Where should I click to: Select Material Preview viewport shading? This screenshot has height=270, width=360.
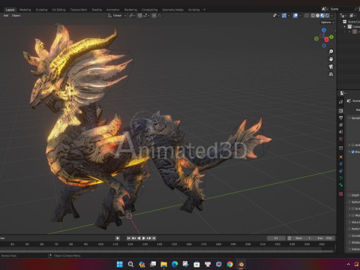[322, 16]
